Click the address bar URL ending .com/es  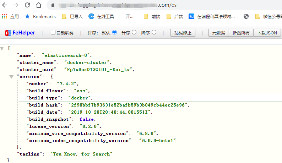click(x=118, y=5)
